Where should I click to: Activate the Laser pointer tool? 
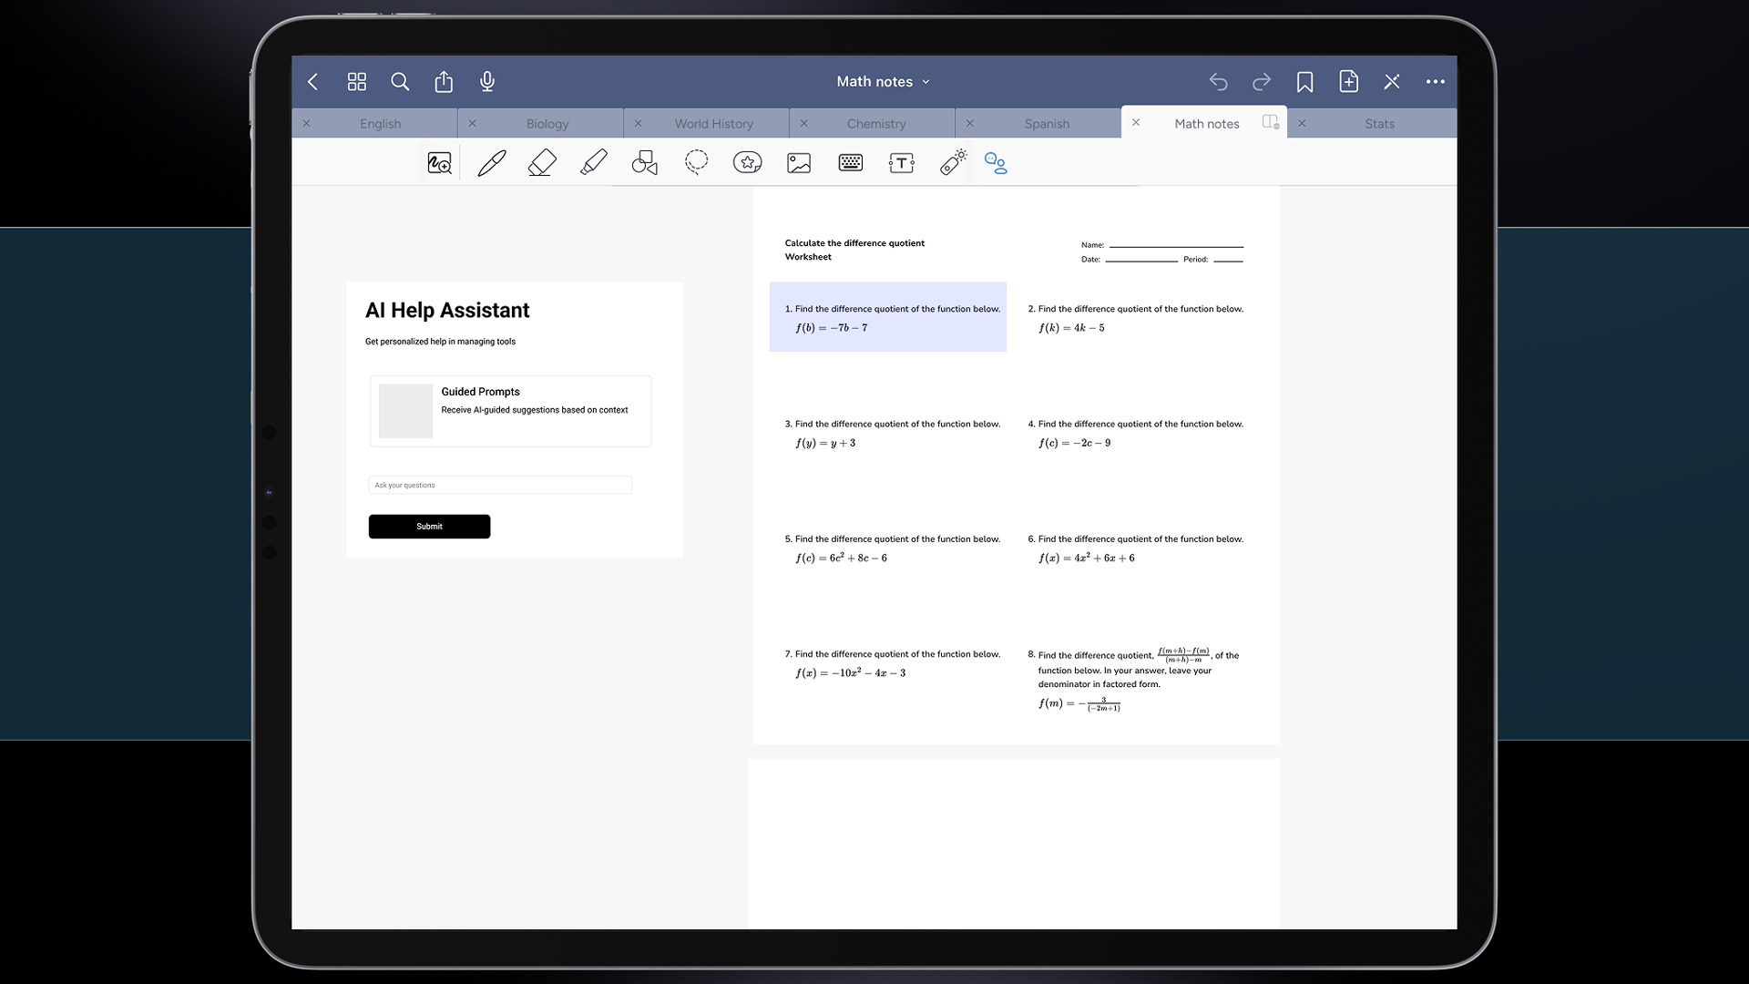point(953,162)
